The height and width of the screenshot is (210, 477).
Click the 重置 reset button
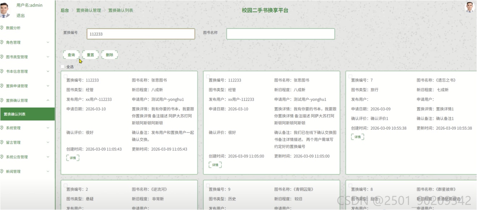click(x=90, y=55)
